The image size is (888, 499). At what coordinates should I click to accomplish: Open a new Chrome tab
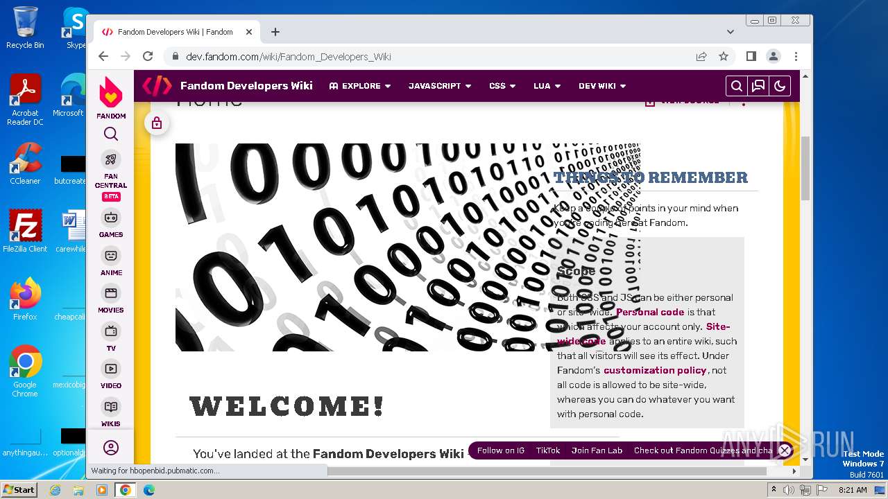click(275, 32)
